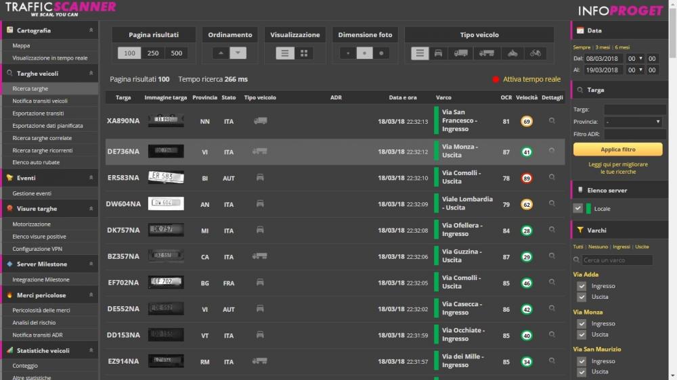Collapse the Eventi sidebar section
Viewport: 677px width, 380px height.
[91, 178]
